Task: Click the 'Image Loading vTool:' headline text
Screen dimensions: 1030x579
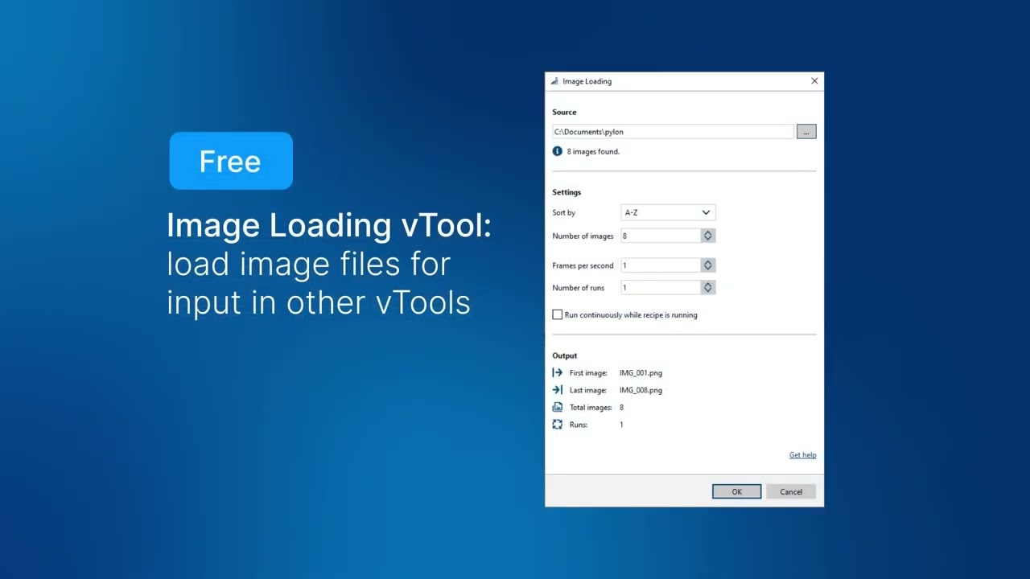Action: pyautogui.click(x=328, y=225)
